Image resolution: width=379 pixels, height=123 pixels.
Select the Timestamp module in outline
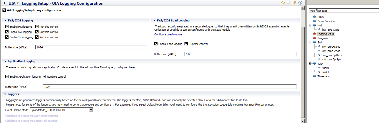click(x=324, y=76)
